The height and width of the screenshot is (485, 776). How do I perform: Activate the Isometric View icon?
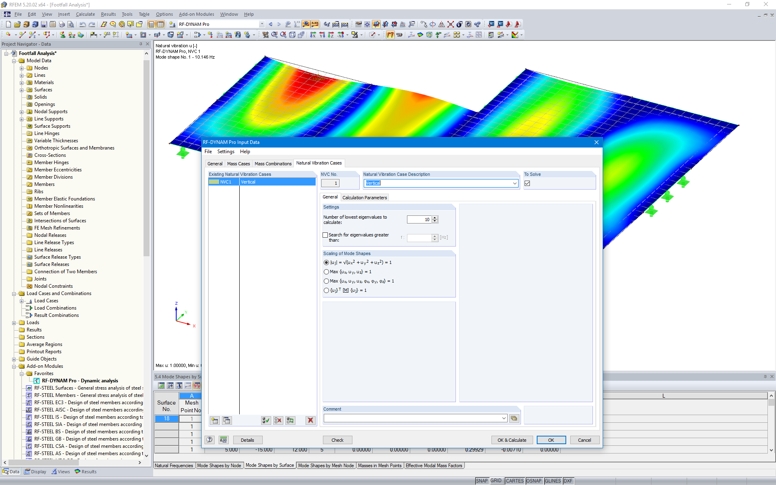pos(293,34)
